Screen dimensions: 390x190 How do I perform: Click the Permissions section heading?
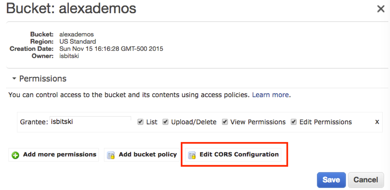[43, 79]
